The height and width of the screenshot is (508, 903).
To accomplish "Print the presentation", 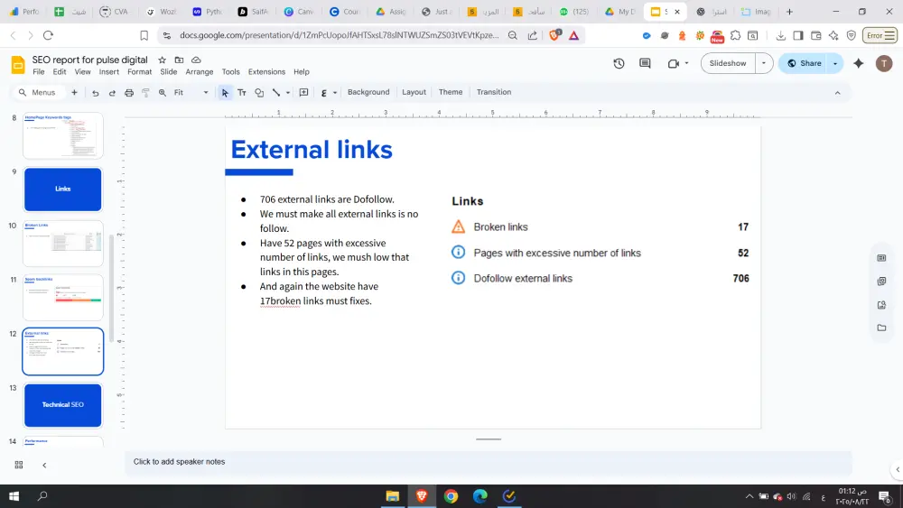I will pos(129,93).
